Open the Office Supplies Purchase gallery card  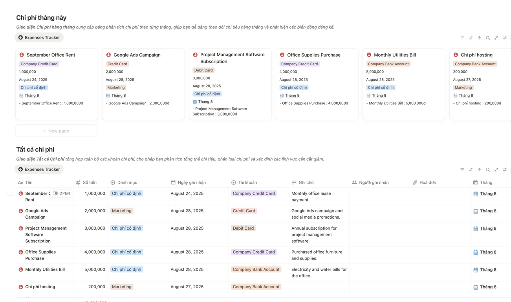(x=313, y=55)
